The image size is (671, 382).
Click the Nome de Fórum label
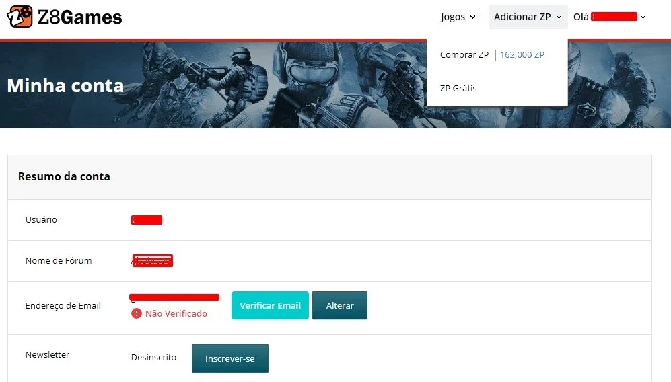(59, 260)
